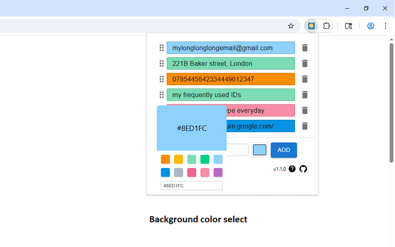The image size is (395, 247).
Task: Toggle the color picker preview button
Action: (260, 150)
